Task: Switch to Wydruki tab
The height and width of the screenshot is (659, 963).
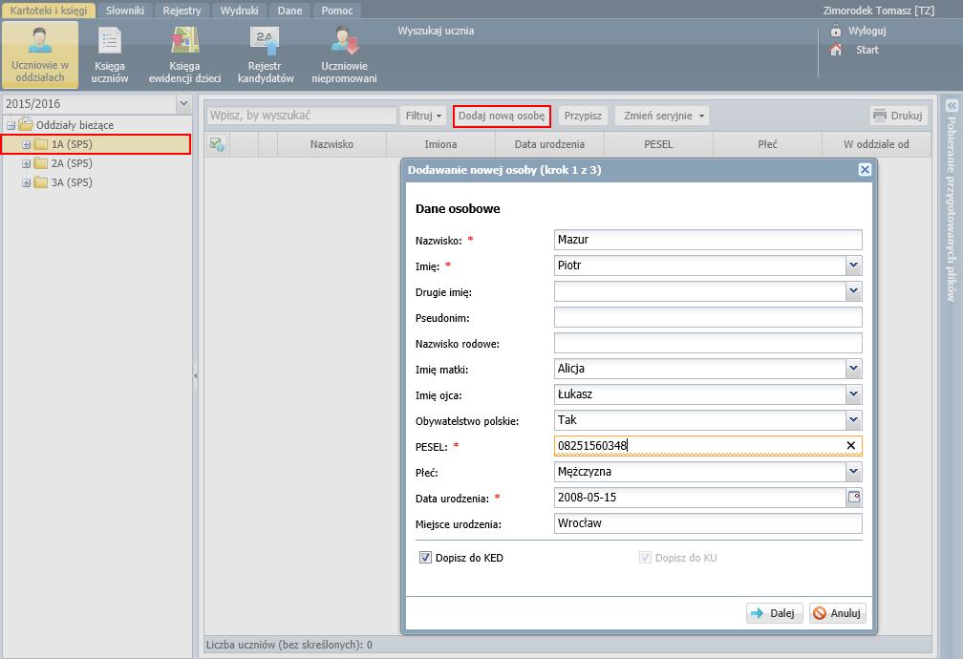Action: tap(240, 11)
